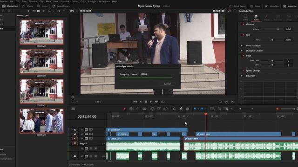The image size is (298, 167).
Task: Select the 00003.MTS thumbnail in Media Pool
Action: [x=41, y=121]
